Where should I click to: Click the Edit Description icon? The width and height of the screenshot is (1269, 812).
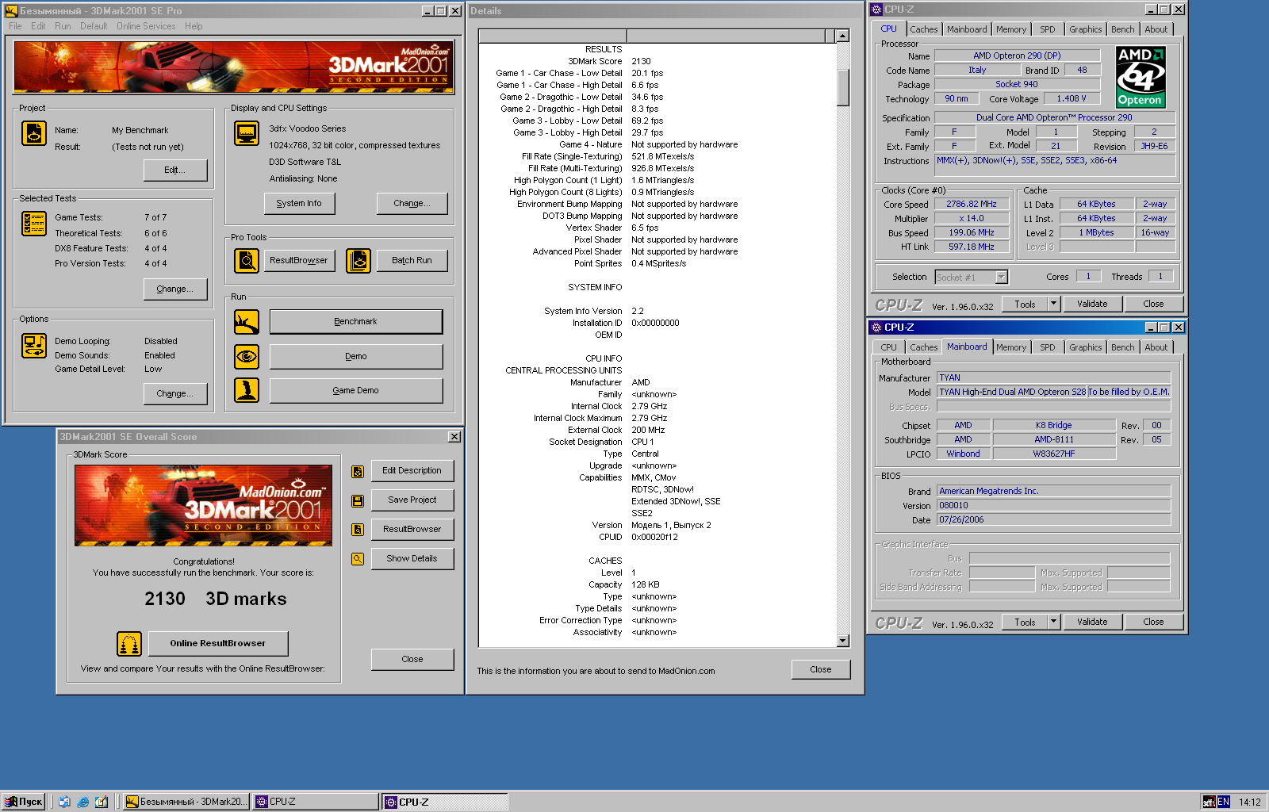(358, 472)
